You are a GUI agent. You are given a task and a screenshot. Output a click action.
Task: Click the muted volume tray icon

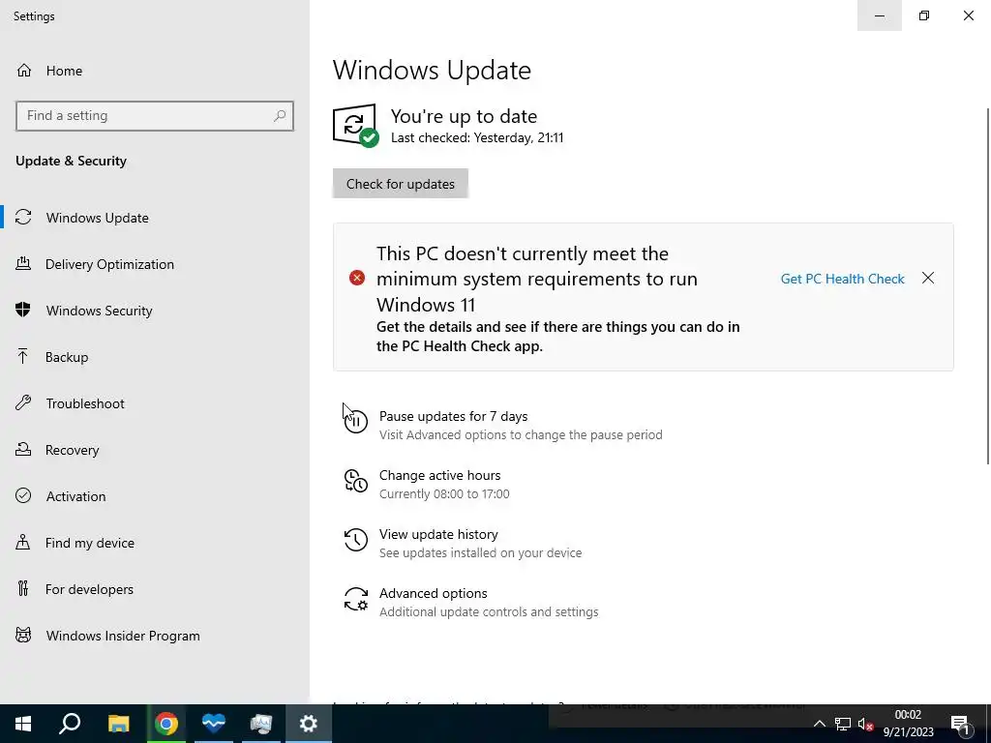pyautogui.click(x=866, y=724)
